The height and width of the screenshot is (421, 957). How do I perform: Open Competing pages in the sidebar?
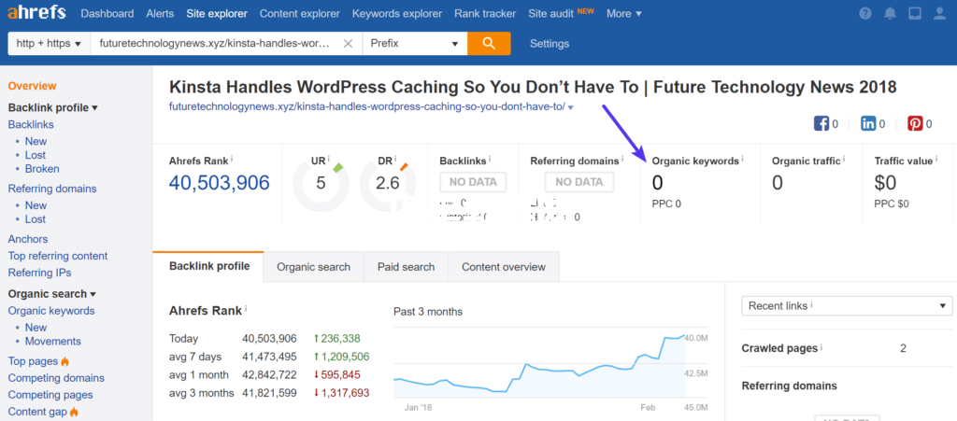pos(50,395)
